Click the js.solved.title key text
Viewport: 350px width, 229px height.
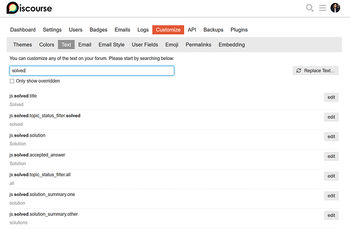(x=23, y=96)
